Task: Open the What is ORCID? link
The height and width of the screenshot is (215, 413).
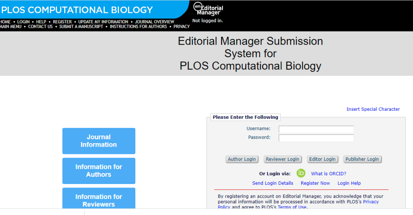Action: click(328, 174)
